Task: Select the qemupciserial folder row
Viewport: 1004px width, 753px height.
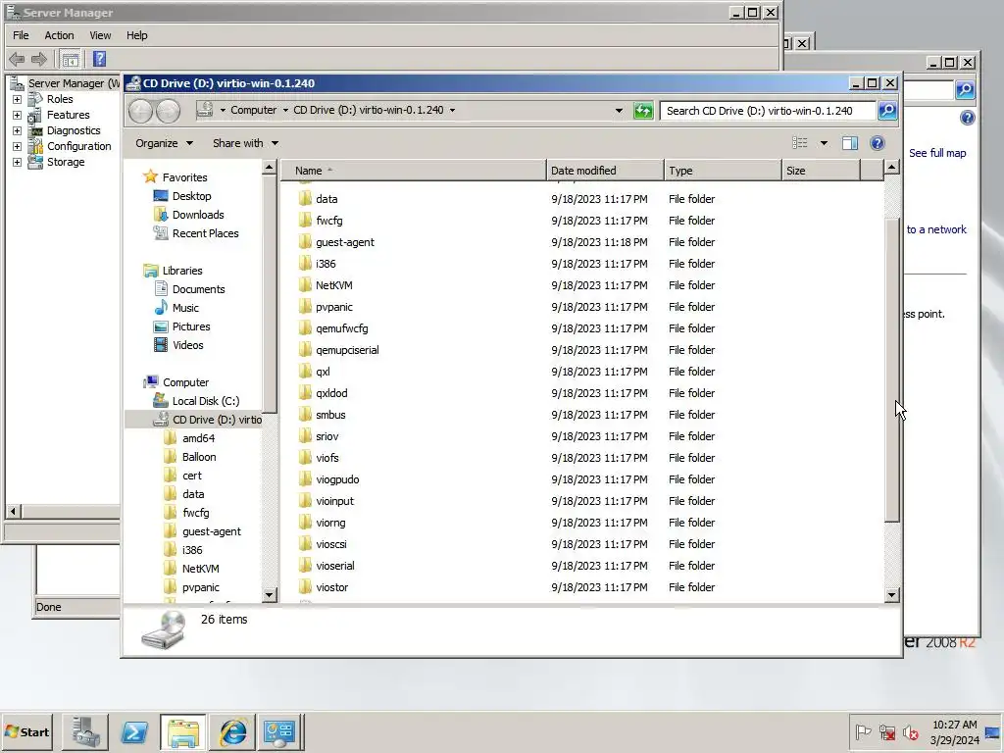Action: (x=582, y=350)
